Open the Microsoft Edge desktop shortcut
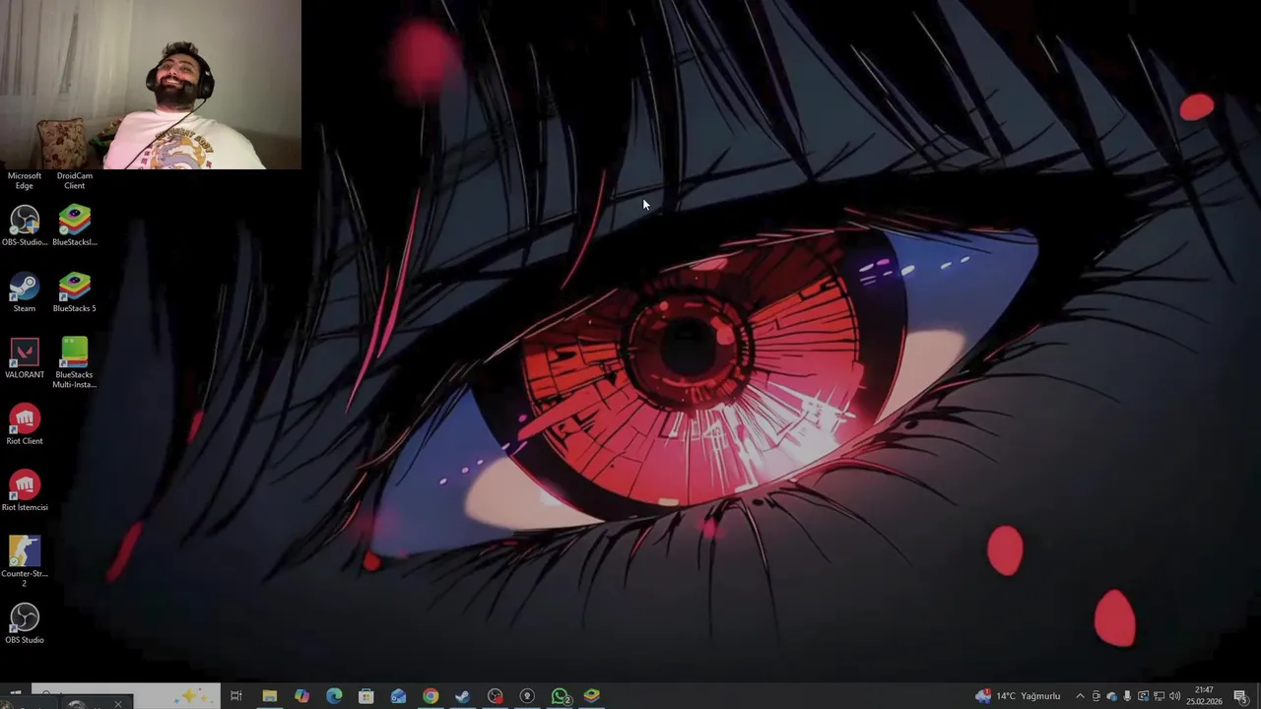 (x=25, y=180)
